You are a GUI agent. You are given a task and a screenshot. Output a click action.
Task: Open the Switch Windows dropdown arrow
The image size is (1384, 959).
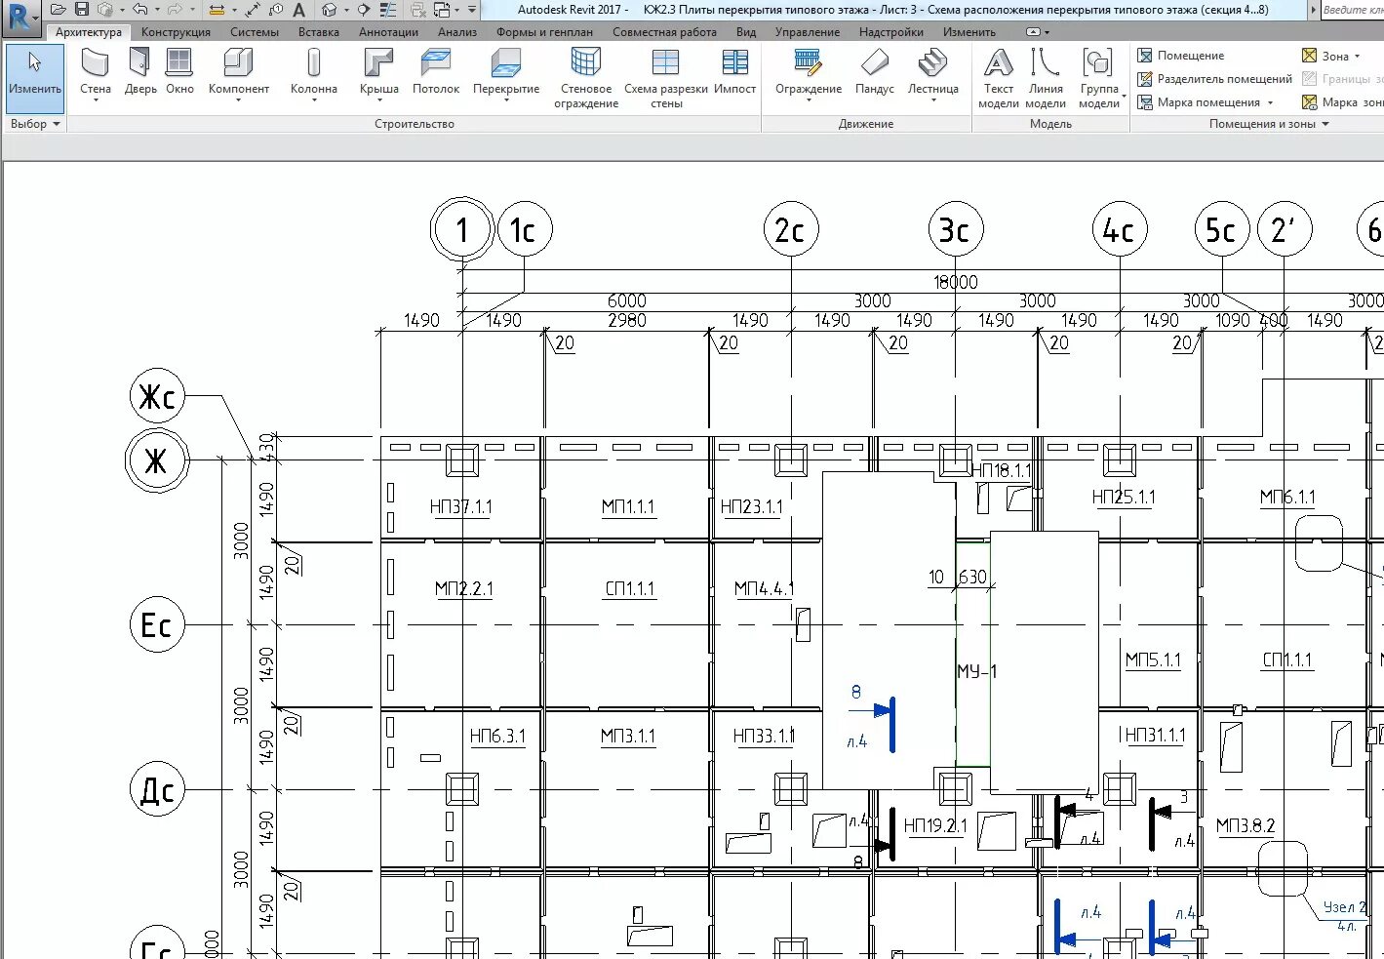pos(457,10)
